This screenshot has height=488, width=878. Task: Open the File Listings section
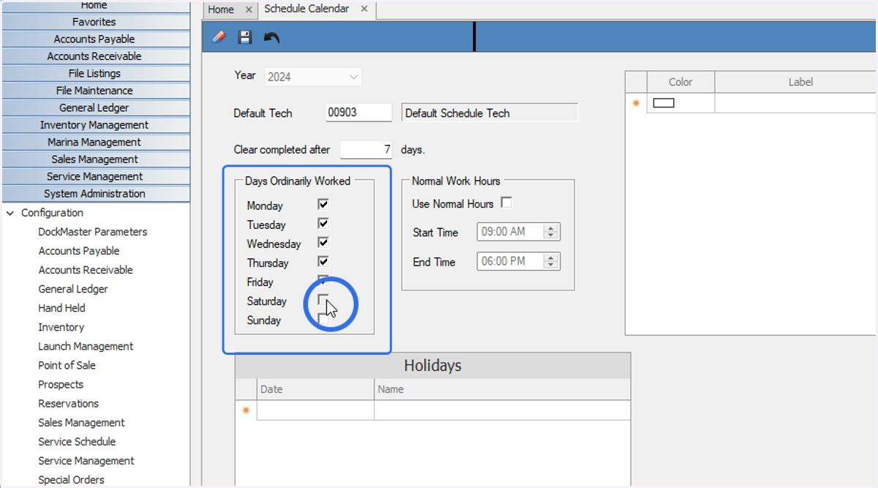pos(96,73)
